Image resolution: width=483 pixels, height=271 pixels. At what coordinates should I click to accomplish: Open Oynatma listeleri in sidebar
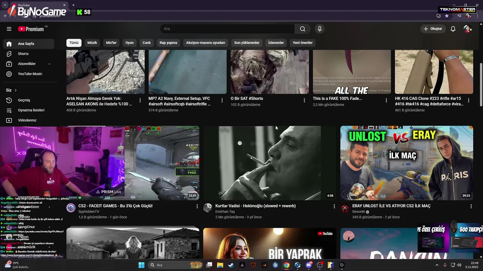coord(29,110)
